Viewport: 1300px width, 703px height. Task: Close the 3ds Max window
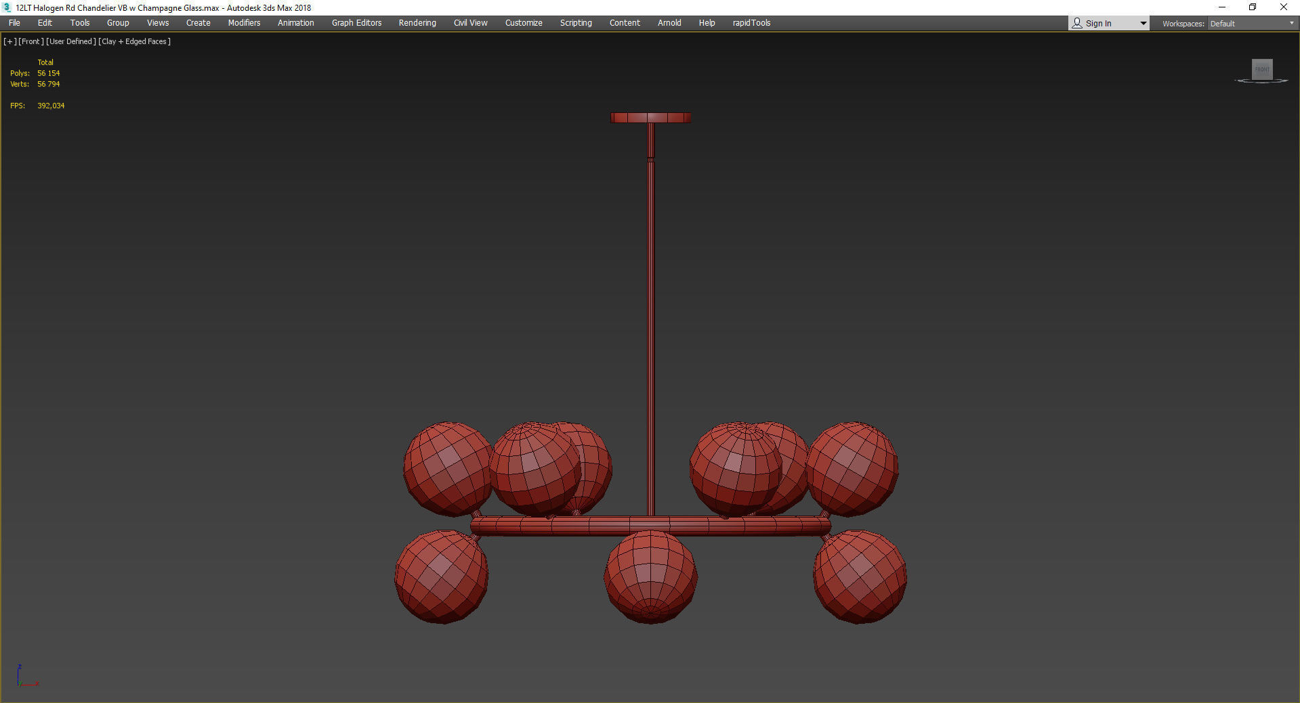[1283, 7]
